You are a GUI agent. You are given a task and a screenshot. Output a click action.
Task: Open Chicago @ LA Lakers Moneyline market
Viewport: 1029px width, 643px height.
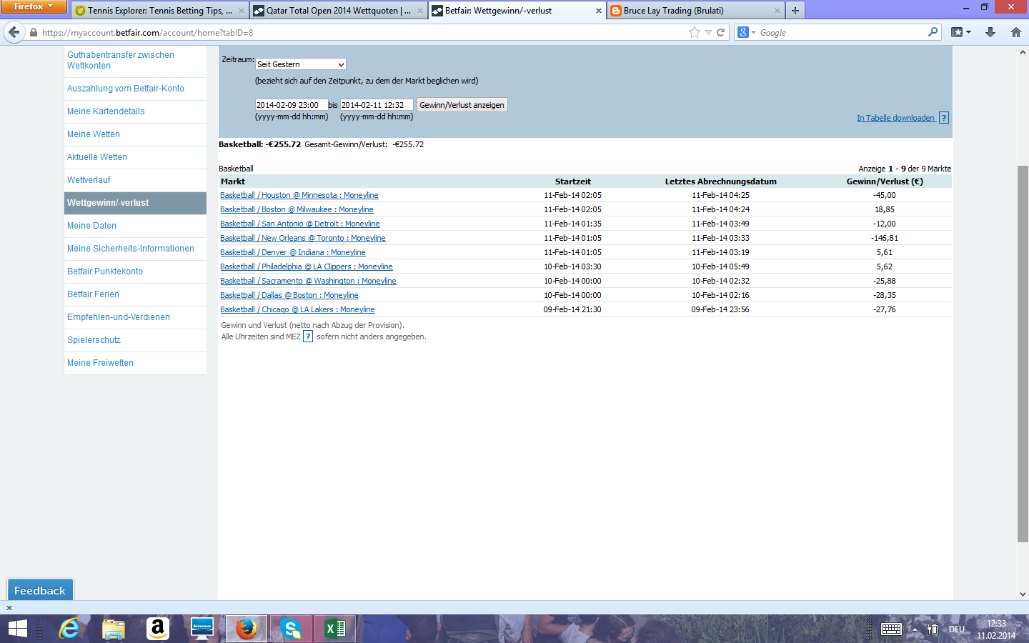297,309
